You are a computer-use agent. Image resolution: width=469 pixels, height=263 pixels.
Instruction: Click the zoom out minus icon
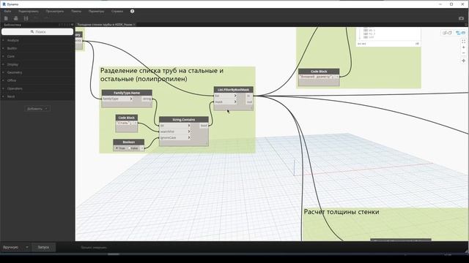click(x=464, y=53)
